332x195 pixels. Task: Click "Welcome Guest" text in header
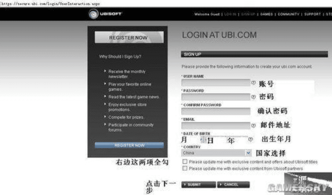coord(207,14)
